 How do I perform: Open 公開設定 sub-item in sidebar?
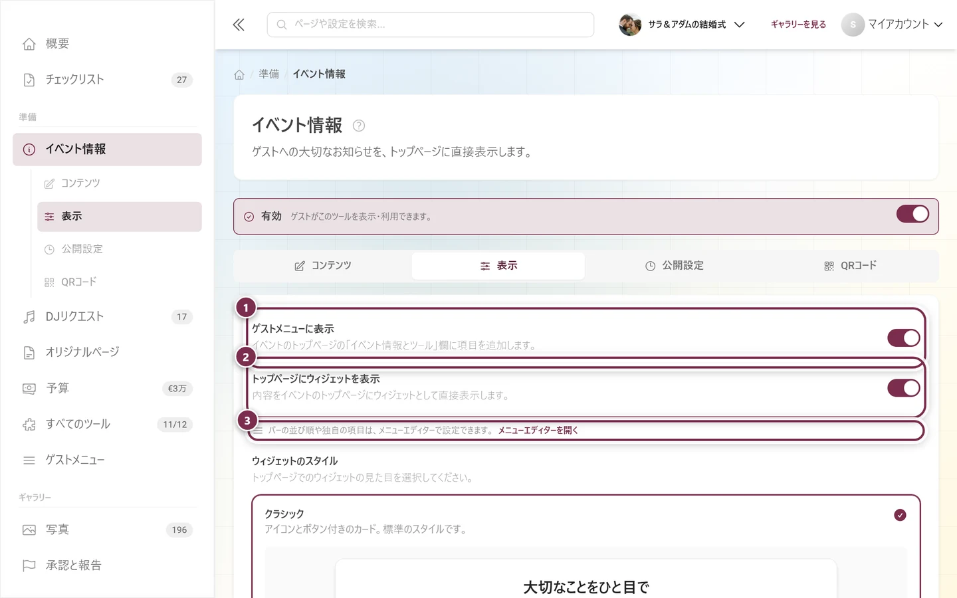pos(120,249)
